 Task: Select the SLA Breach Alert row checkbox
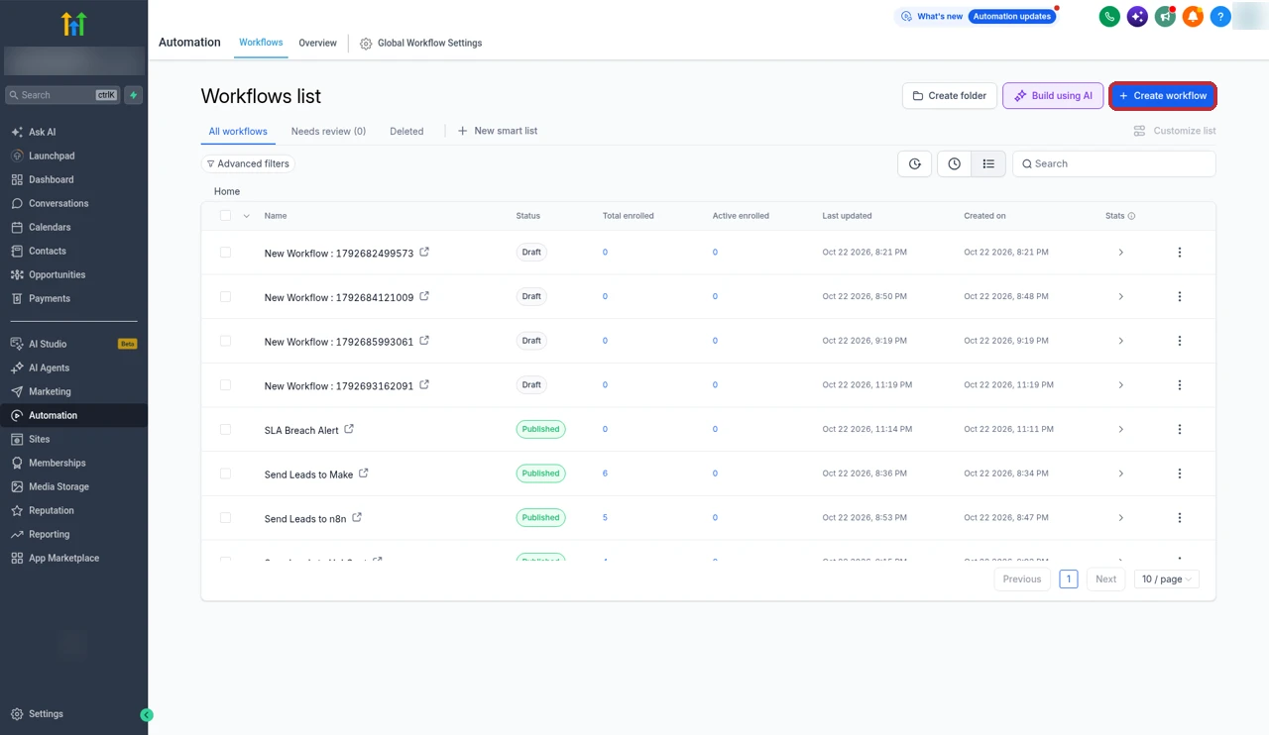[x=225, y=430]
